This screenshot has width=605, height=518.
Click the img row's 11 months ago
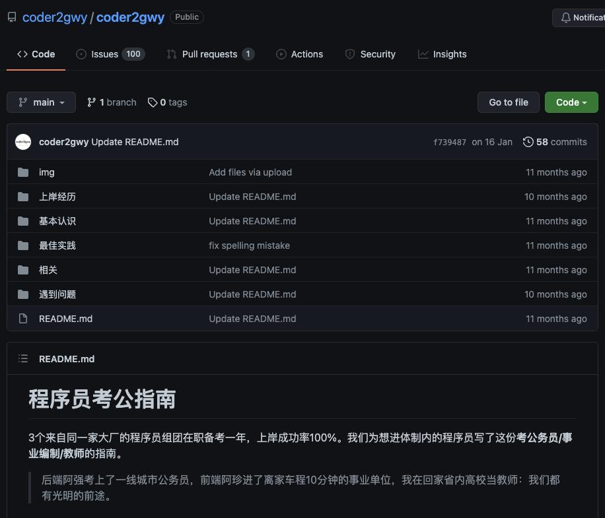[x=556, y=172]
